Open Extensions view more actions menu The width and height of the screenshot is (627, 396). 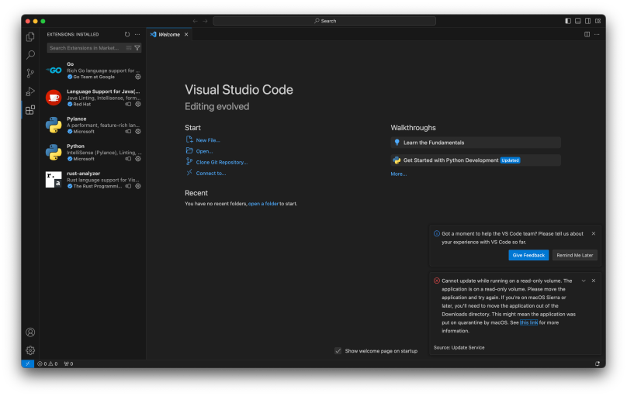[137, 34]
